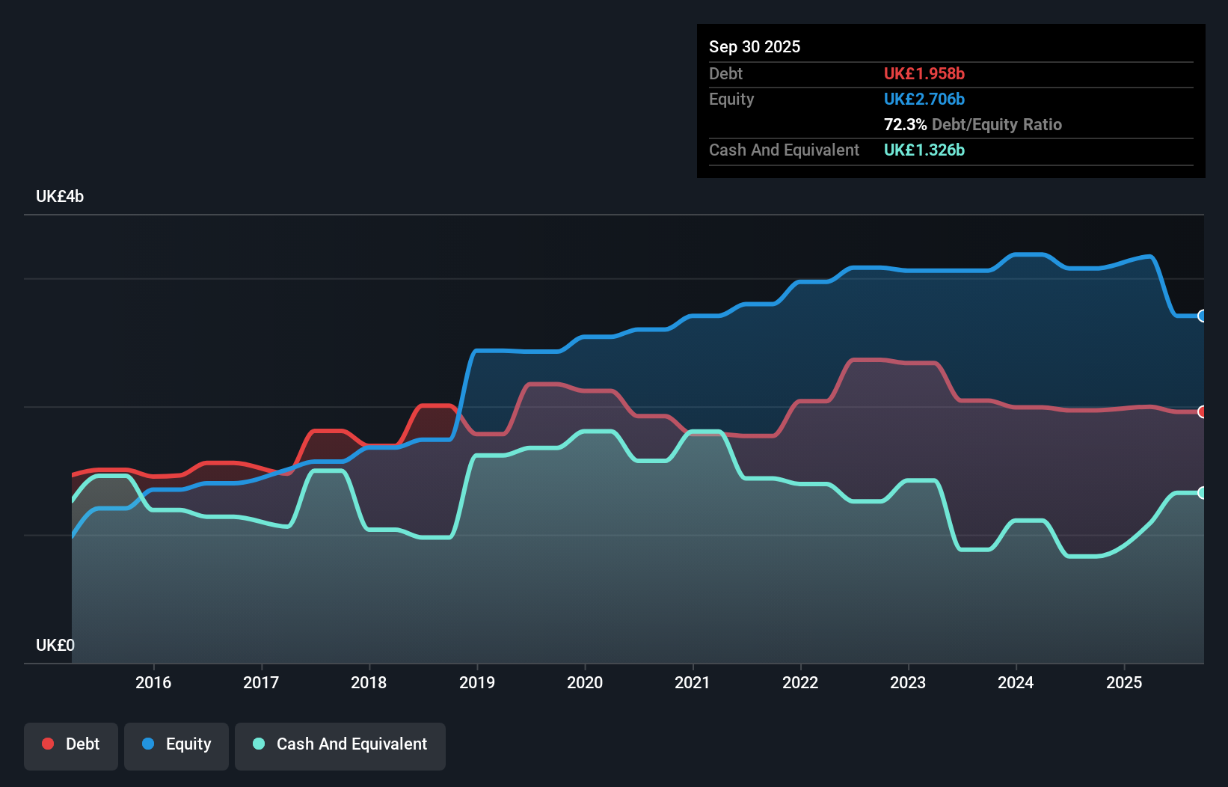The height and width of the screenshot is (787, 1228).
Task: Click the UK£2.706b Equity value link
Action: [x=924, y=99]
